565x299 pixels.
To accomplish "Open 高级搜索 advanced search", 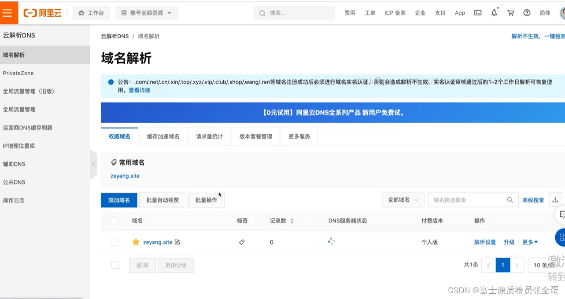I will pos(533,200).
